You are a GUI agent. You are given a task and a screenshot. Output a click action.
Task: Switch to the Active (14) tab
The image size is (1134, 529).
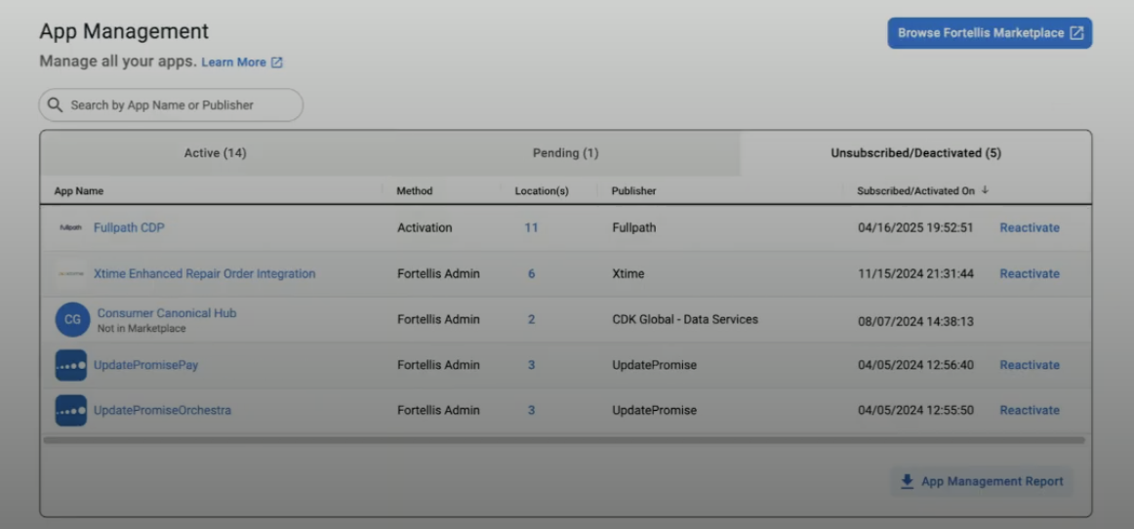coord(215,153)
